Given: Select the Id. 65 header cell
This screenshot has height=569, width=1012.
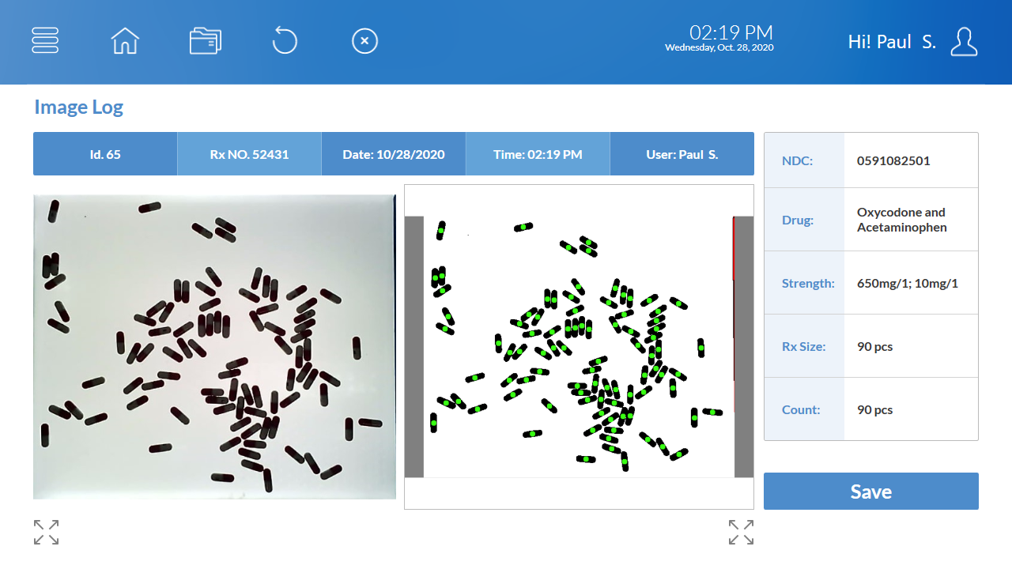Looking at the screenshot, I should tap(105, 154).
